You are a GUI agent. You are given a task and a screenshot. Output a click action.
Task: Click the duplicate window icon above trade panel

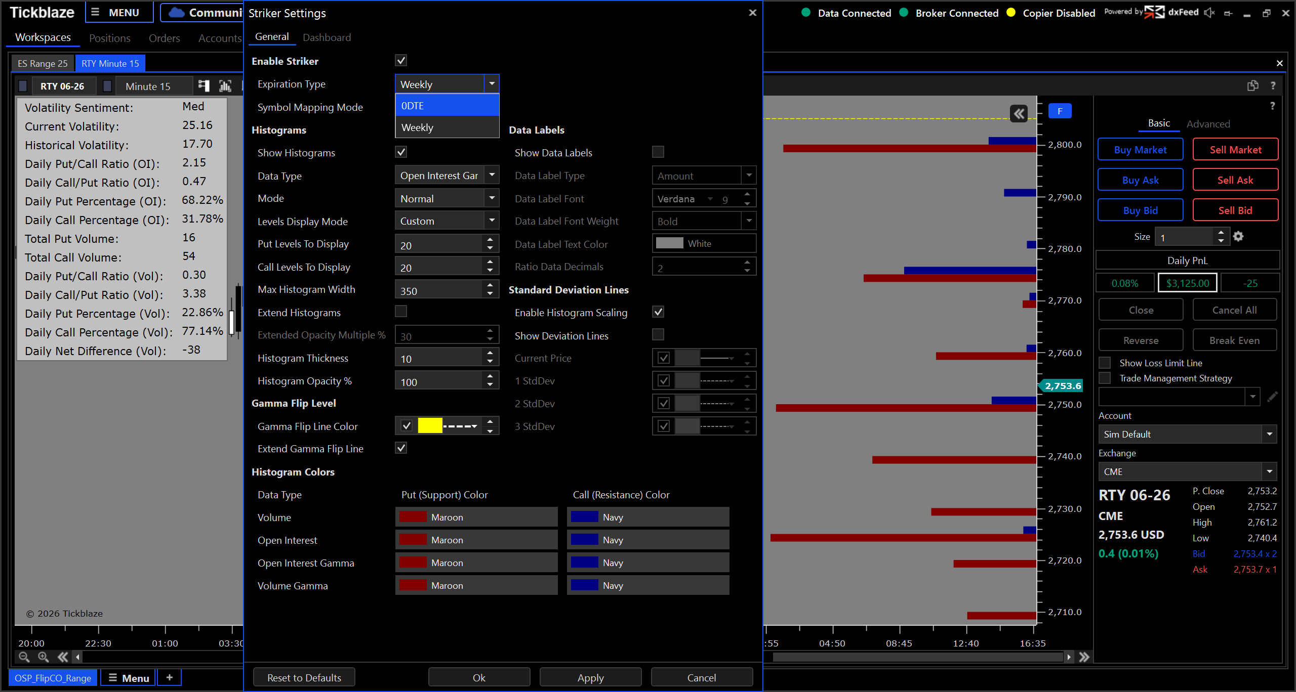[1253, 85]
